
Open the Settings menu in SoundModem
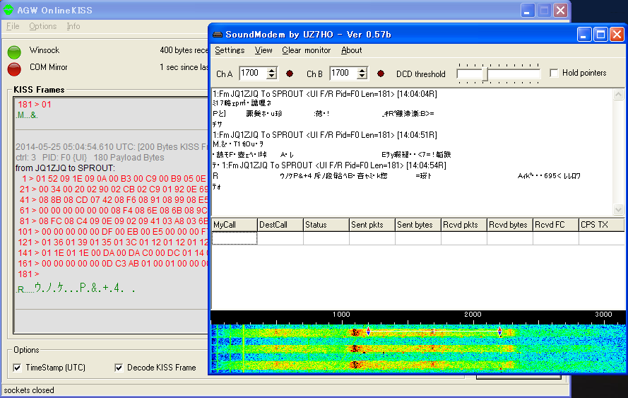coord(230,50)
